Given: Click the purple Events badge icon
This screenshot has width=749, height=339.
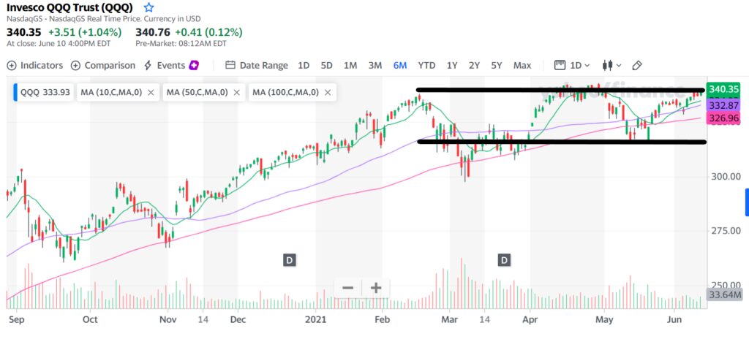Looking at the screenshot, I should click(x=194, y=66).
